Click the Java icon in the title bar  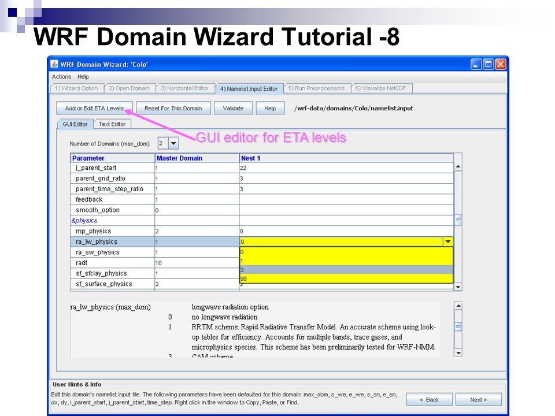[x=54, y=64]
